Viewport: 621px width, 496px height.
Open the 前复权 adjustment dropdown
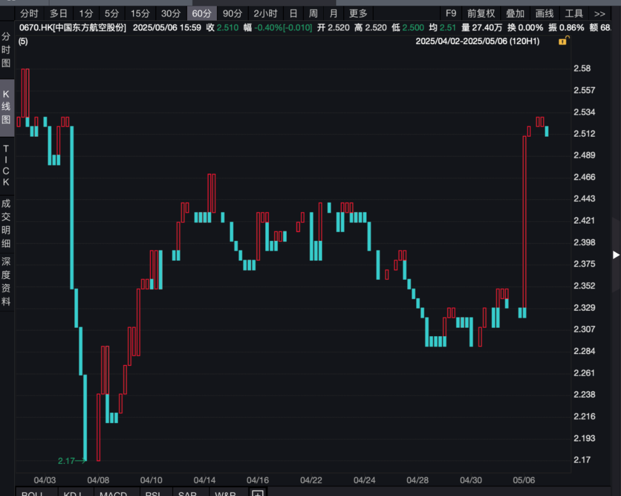point(481,13)
